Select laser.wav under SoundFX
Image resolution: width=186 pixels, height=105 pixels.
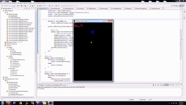coord(15,74)
